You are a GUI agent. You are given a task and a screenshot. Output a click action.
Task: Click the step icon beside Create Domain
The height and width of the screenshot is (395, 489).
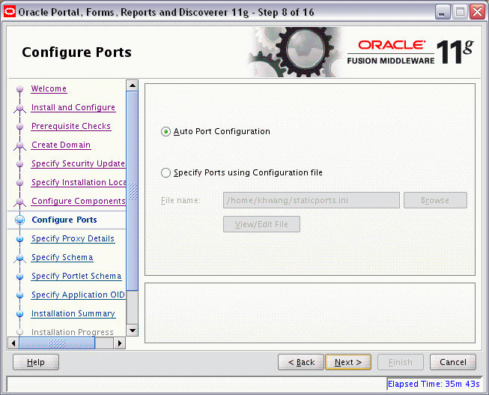click(x=20, y=146)
